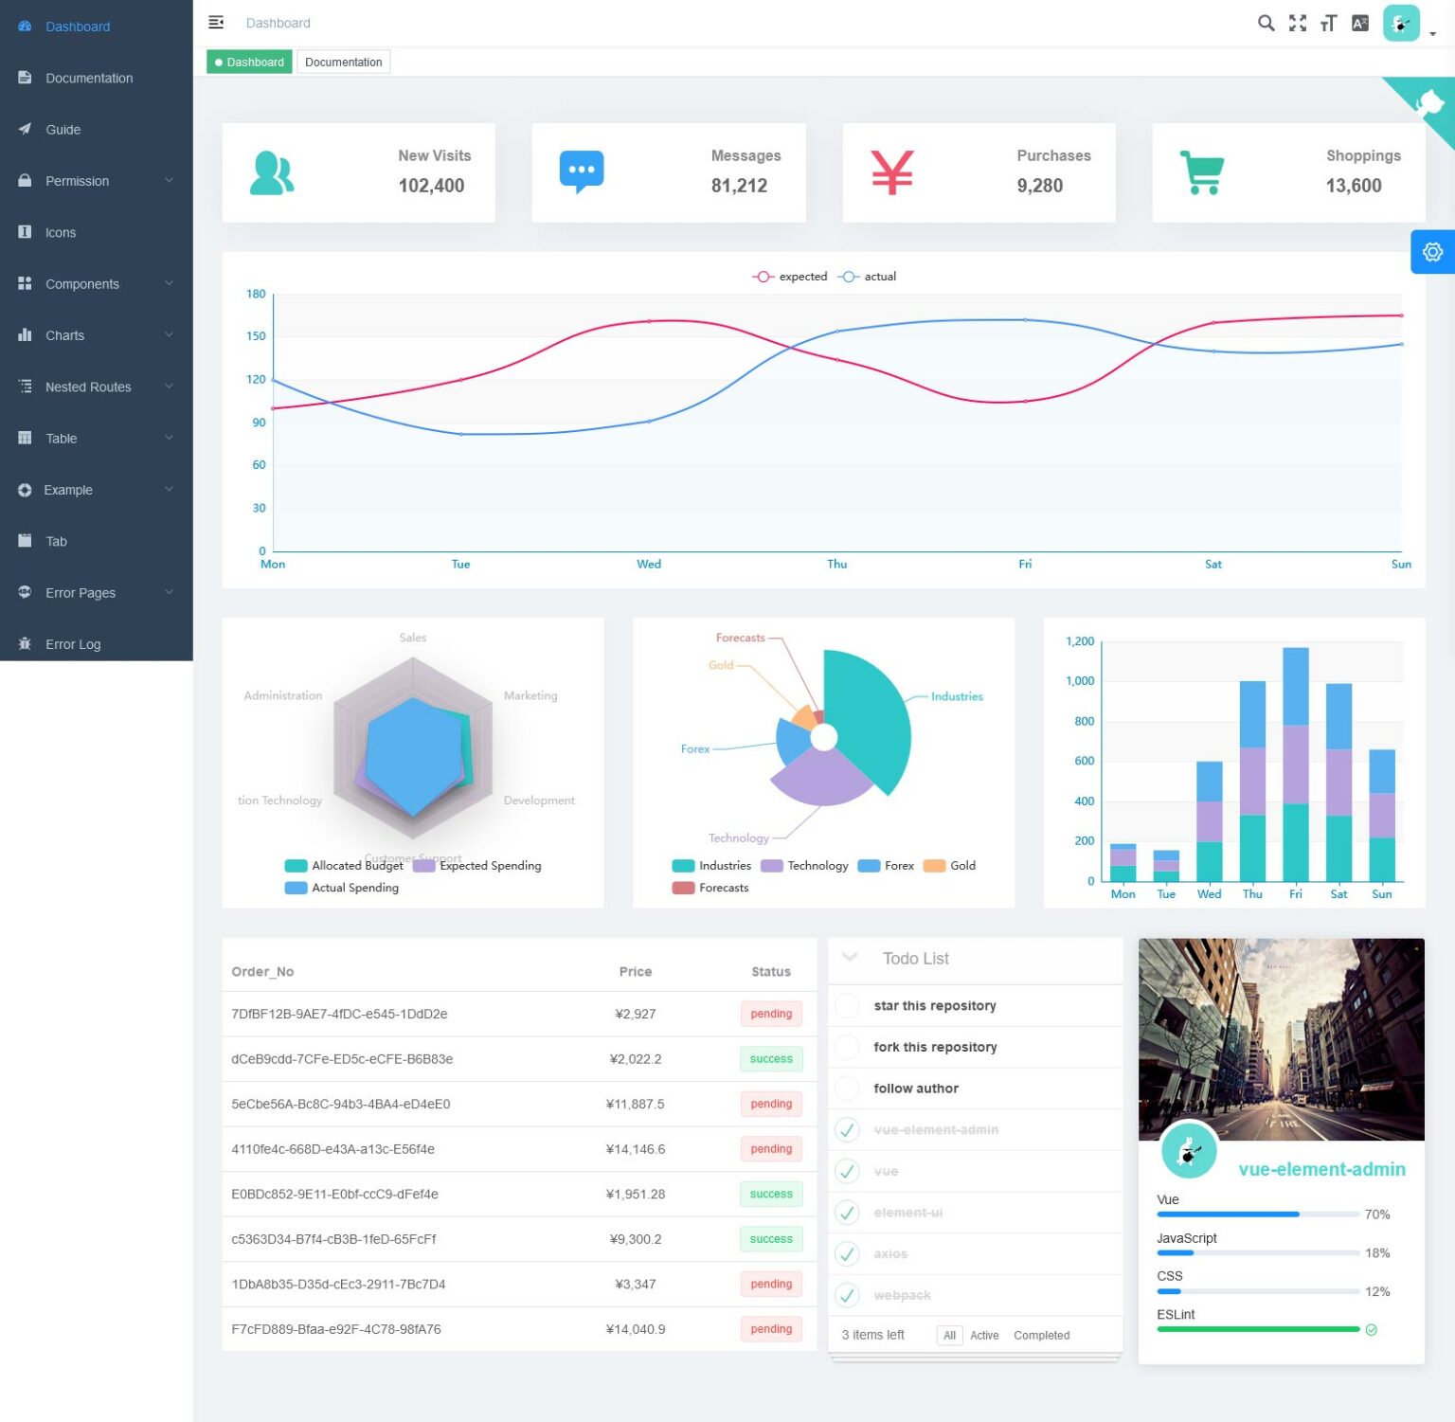Click the city street thumbnail image

tap(1281, 1039)
